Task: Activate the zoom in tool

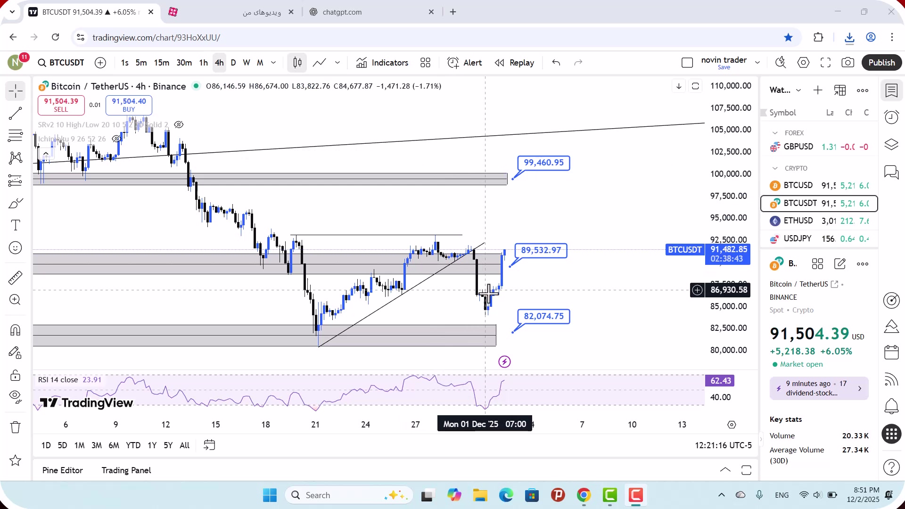Action: tap(16, 300)
